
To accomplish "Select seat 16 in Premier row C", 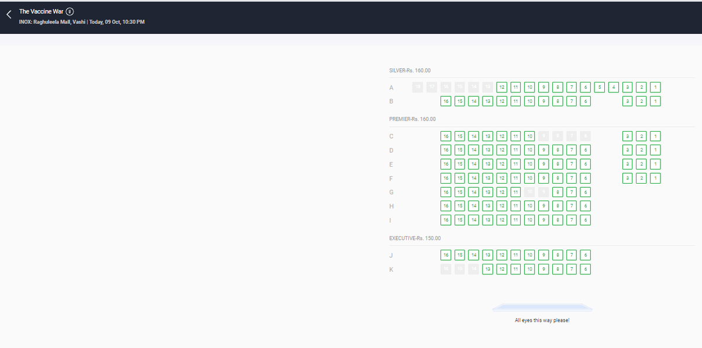I will coord(446,136).
